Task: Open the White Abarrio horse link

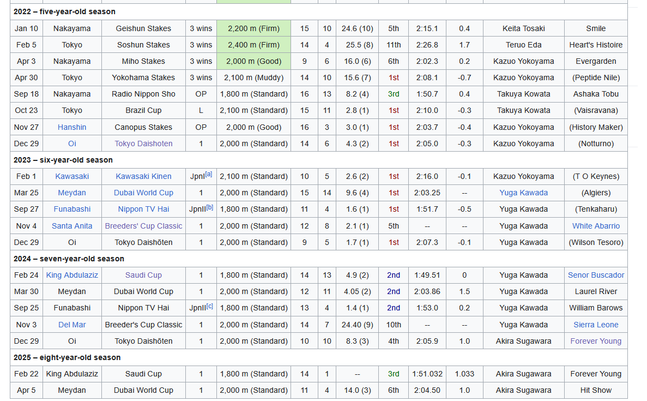Action: tap(595, 226)
